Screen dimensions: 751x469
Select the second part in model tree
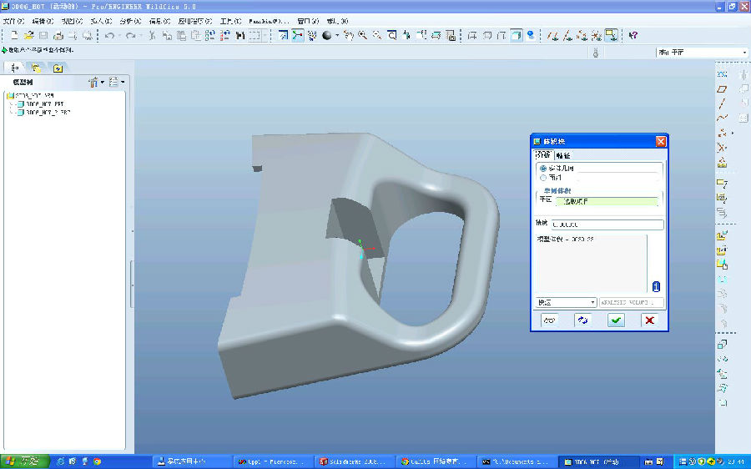tap(46, 111)
